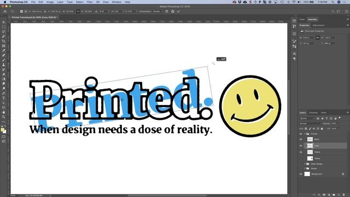Image resolution: width=350 pixels, height=197 pixels.
Task: Open the Window menu
Action: (x=116, y=2)
